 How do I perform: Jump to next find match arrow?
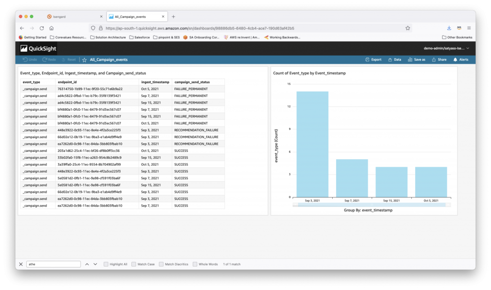95,264
